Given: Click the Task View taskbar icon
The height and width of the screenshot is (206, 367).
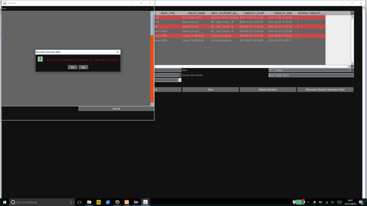Looking at the screenshot, I should tap(79, 202).
